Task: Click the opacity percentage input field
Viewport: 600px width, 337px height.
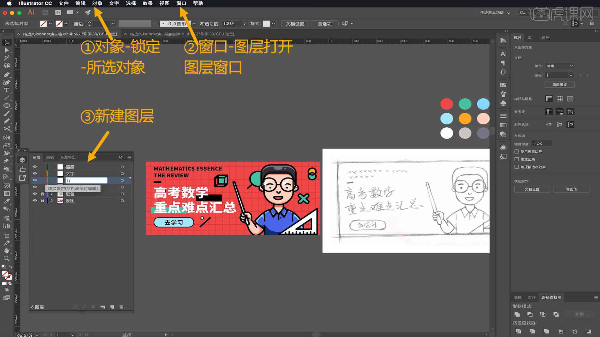Action: coord(229,23)
